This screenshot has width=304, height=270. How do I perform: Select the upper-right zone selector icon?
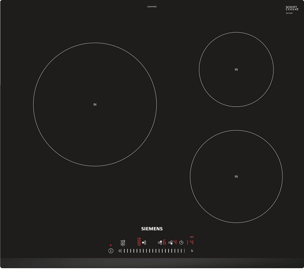(159, 243)
